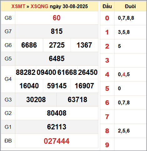This screenshot has height=151, width=147.
Task: Click the G2 number 80408
Action: [x=57, y=113]
